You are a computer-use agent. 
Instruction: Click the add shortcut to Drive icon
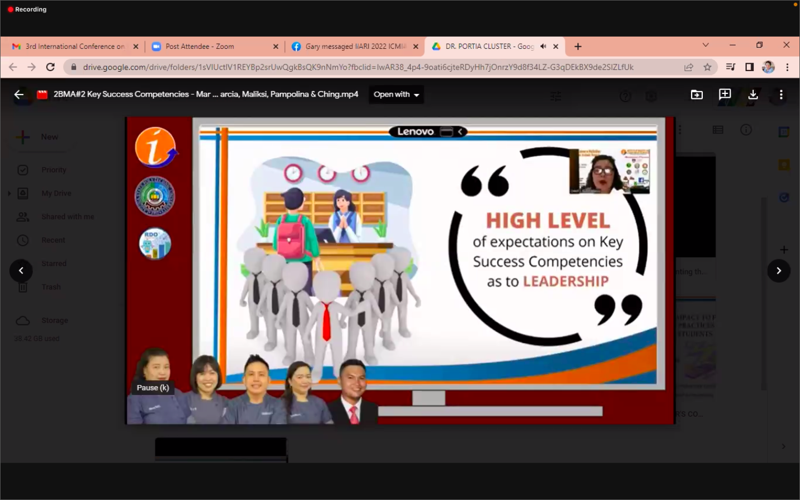coord(725,94)
